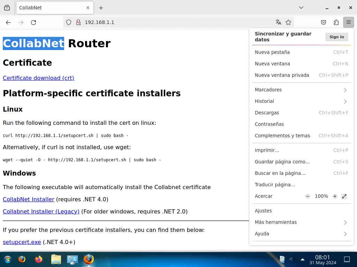
Task: Choose Imprimir... from the menu
Action: (x=302, y=150)
